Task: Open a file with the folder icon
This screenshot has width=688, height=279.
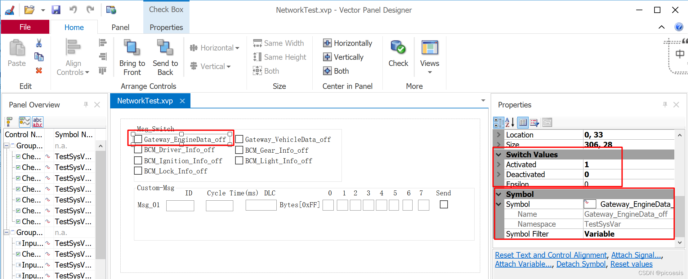Action: [x=29, y=10]
